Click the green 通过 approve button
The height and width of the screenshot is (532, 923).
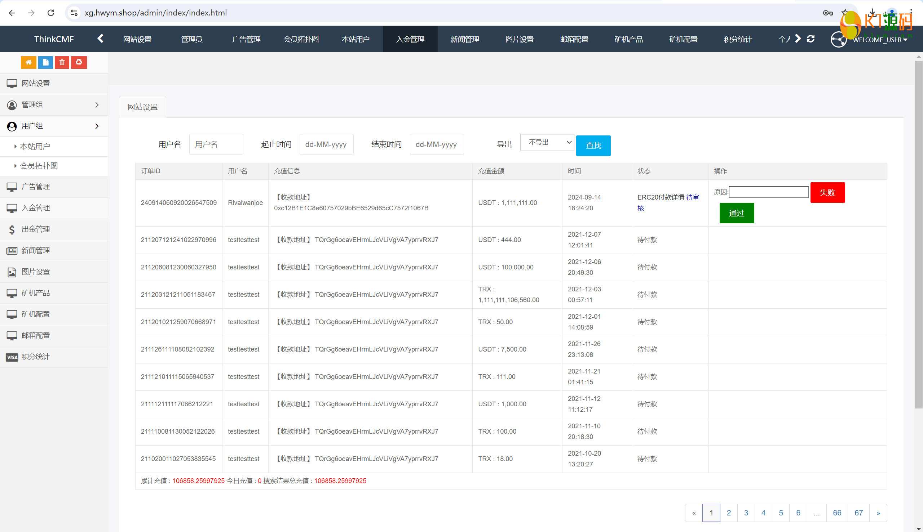[737, 213]
